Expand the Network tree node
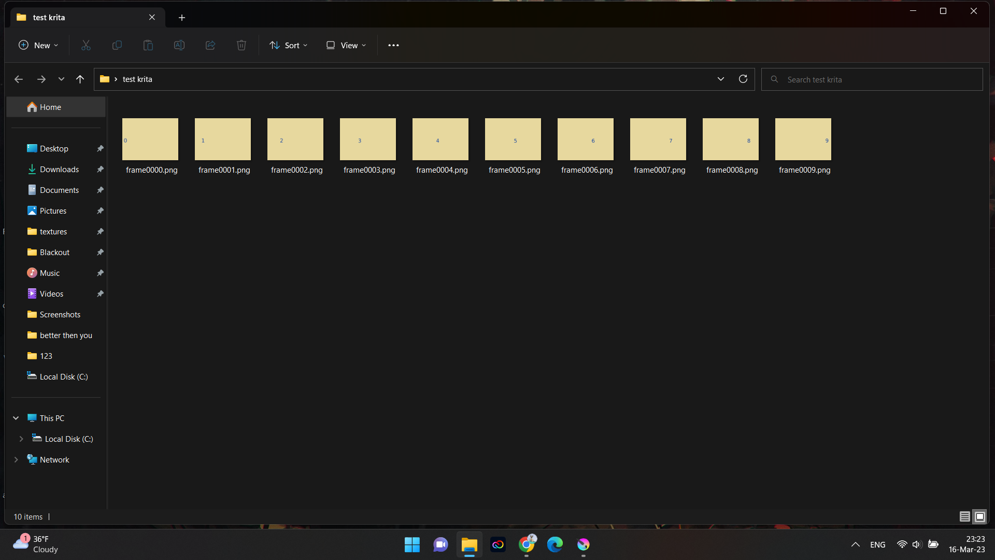Viewport: 995px width, 560px height. [x=16, y=459]
